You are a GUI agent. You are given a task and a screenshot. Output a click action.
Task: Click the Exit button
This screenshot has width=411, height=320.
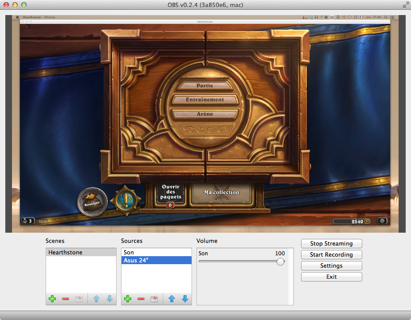(x=332, y=277)
